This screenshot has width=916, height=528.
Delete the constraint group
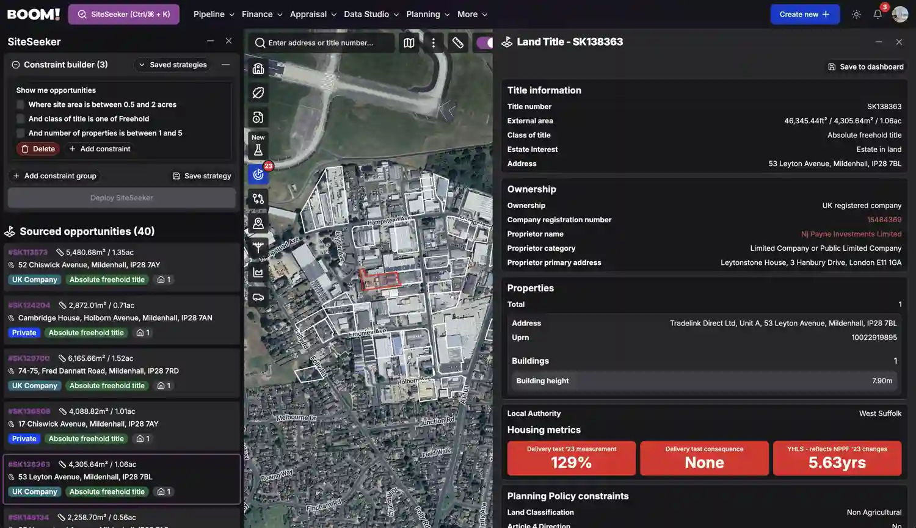click(38, 149)
